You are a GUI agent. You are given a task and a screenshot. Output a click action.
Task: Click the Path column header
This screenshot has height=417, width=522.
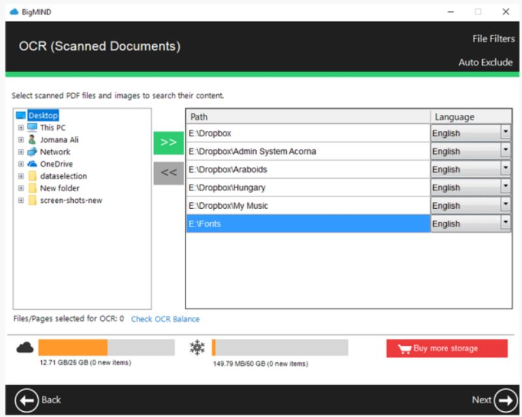pyautogui.click(x=308, y=117)
